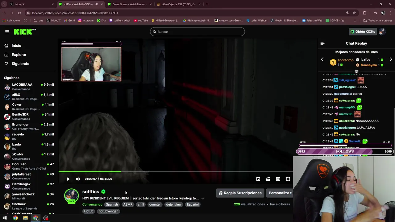
Task: Open Telegram Web bookmark
Action: (312, 21)
